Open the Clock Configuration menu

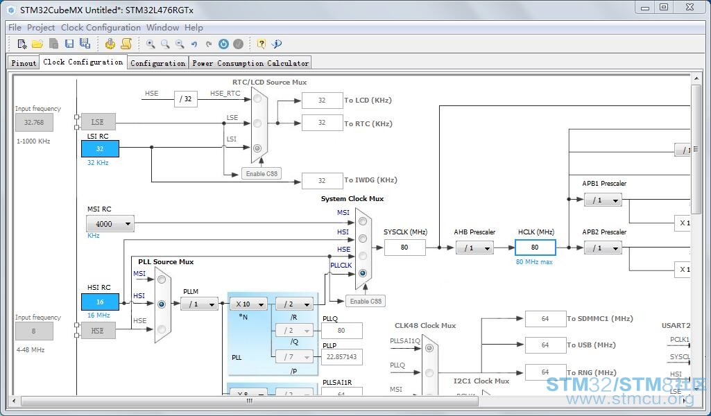pyautogui.click(x=101, y=28)
